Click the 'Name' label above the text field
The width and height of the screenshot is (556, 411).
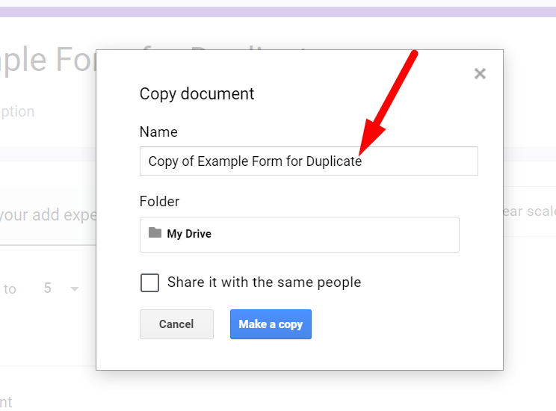(158, 132)
